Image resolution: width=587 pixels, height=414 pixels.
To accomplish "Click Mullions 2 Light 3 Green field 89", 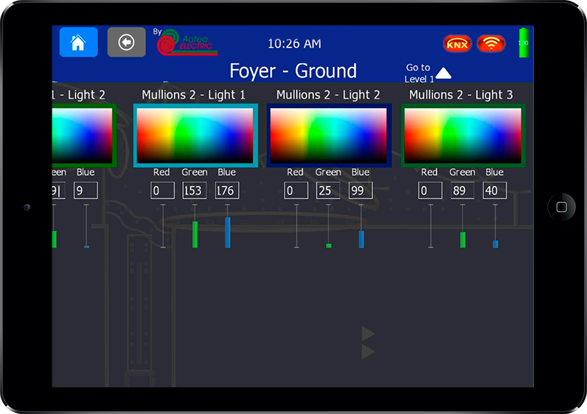I will pyautogui.click(x=462, y=190).
